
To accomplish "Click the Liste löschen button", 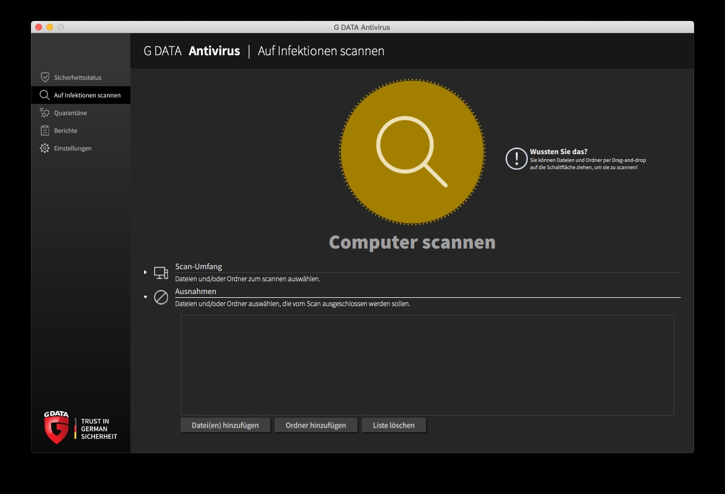I will point(394,425).
